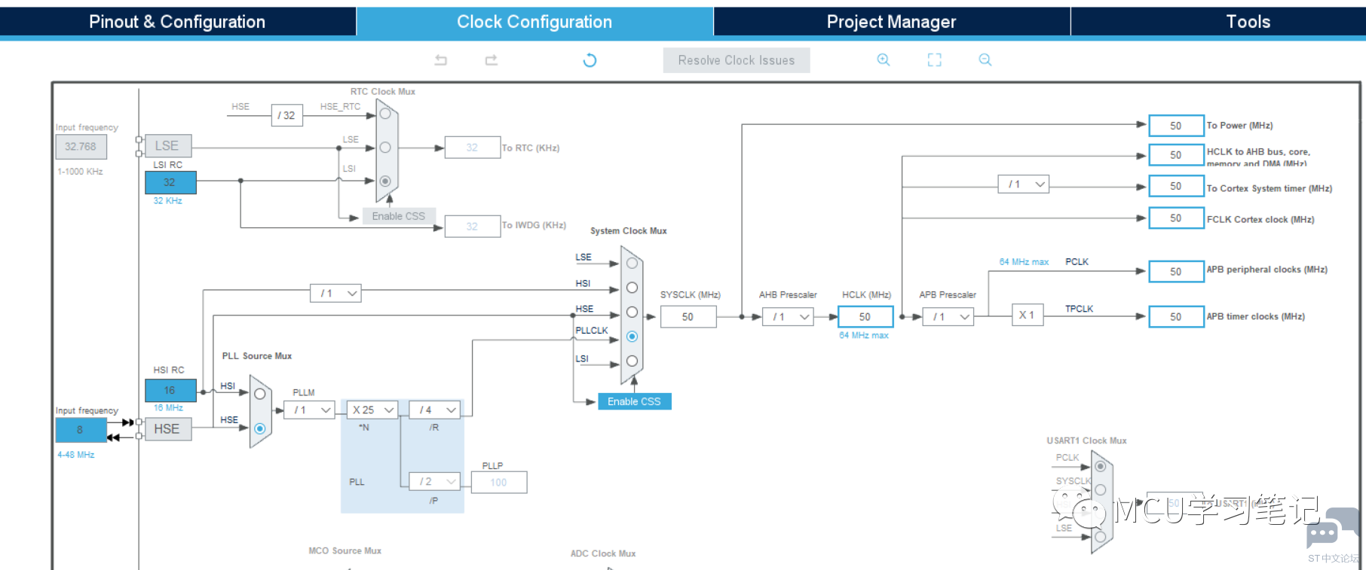Image resolution: width=1366 pixels, height=570 pixels.
Task: Click the 'MCO Source Mux' label
Action: [345, 551]
